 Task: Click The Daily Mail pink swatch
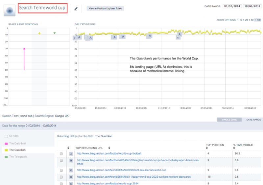click(6, 144)
